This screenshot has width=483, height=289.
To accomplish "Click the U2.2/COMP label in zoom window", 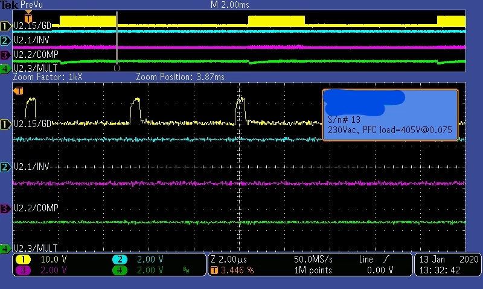I will [36, 208].
